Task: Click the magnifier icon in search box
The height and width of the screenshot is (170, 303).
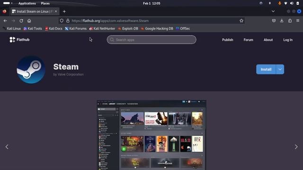Action: [112, 40]
